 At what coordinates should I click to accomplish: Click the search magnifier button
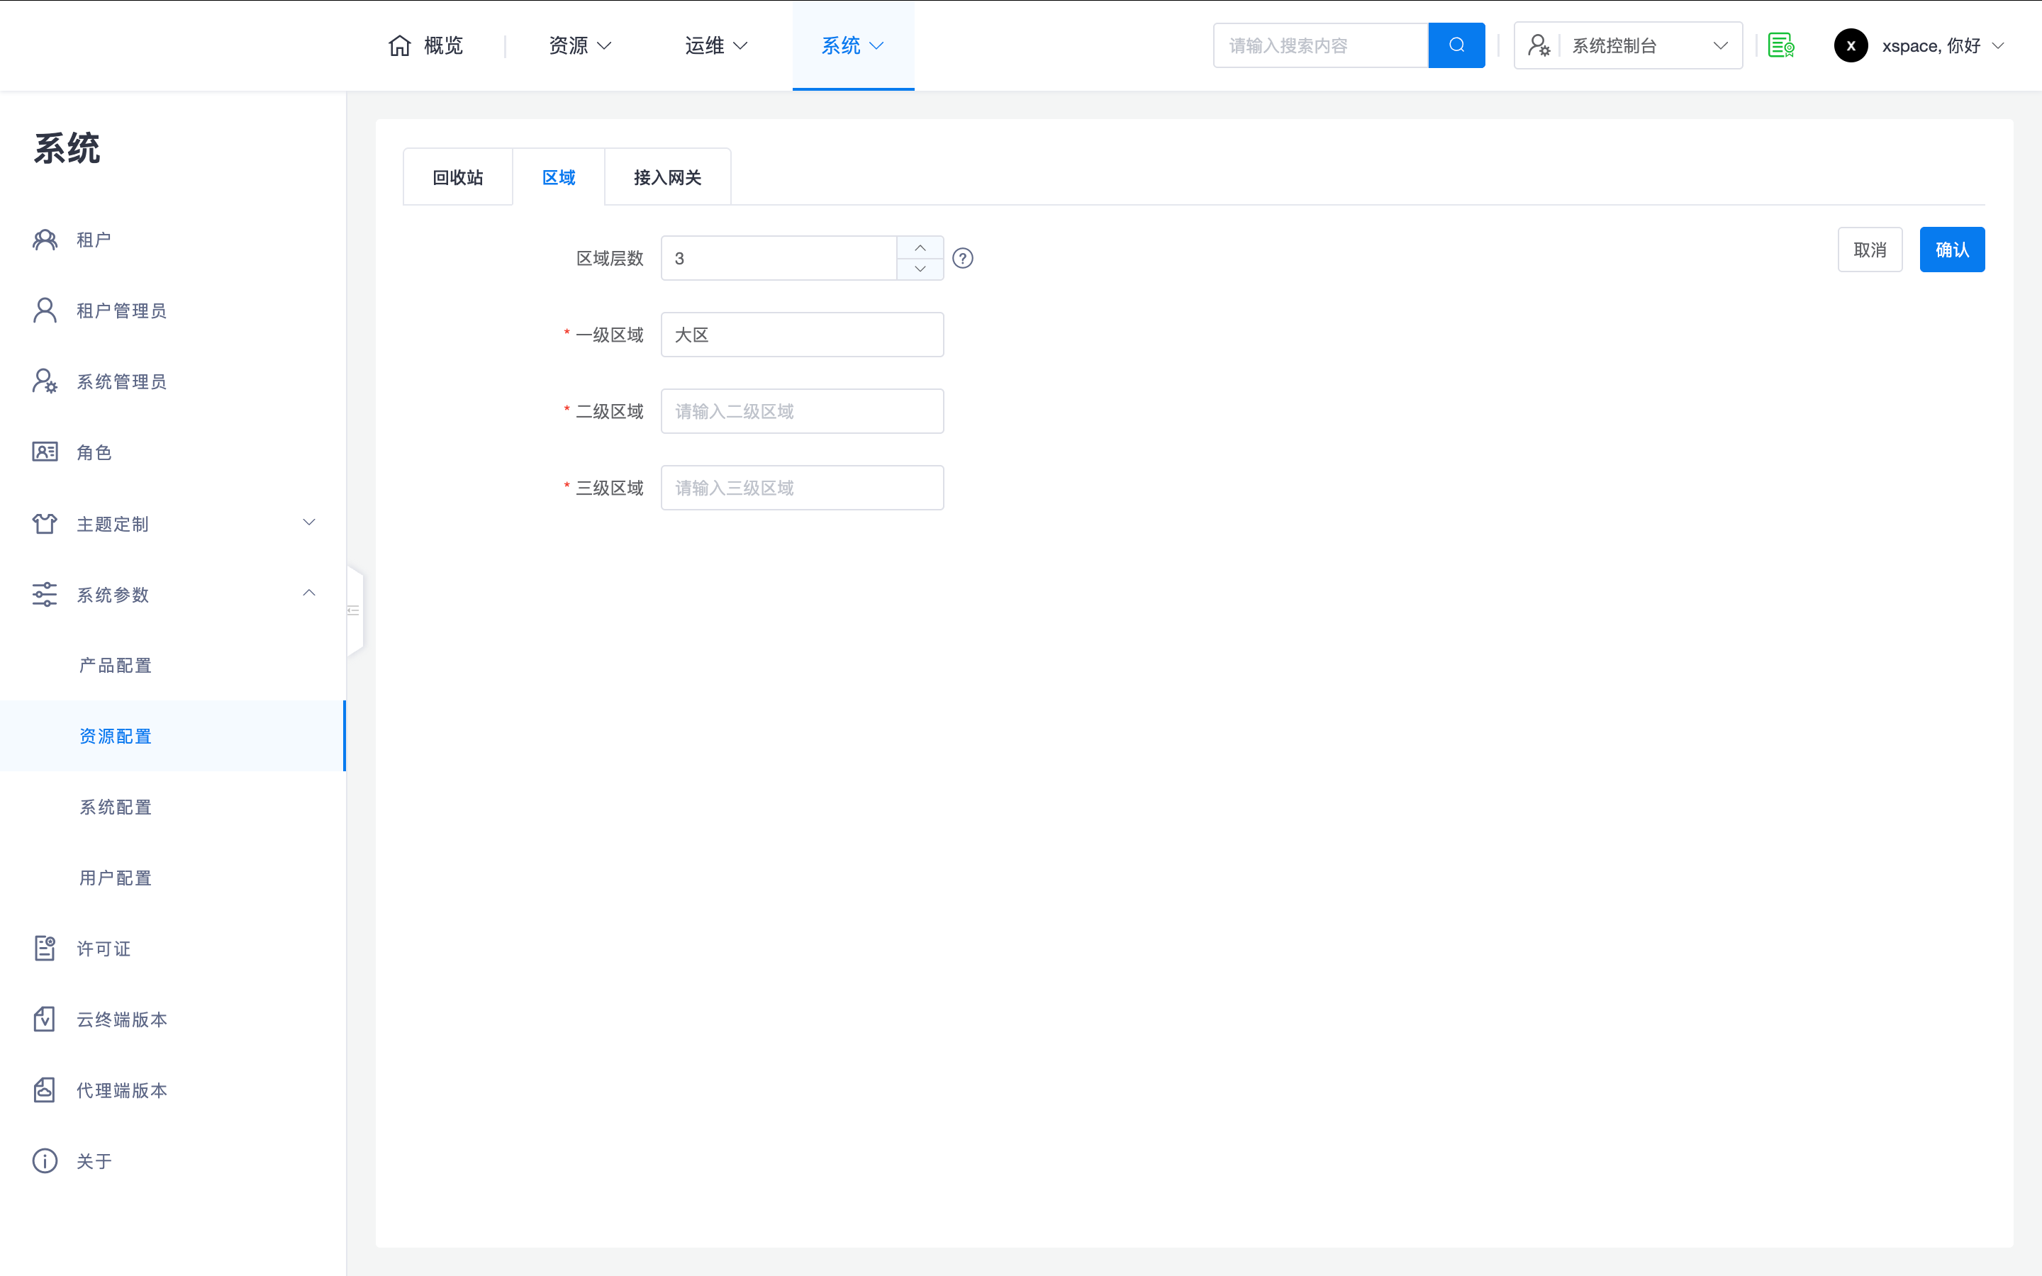[x=1456, y=45]
